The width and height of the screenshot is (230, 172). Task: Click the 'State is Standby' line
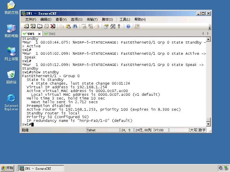(45, 80)
